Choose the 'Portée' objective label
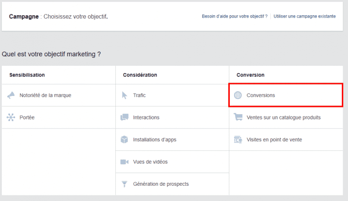Viewport: 348px width, 201px height. click(27, 117)
